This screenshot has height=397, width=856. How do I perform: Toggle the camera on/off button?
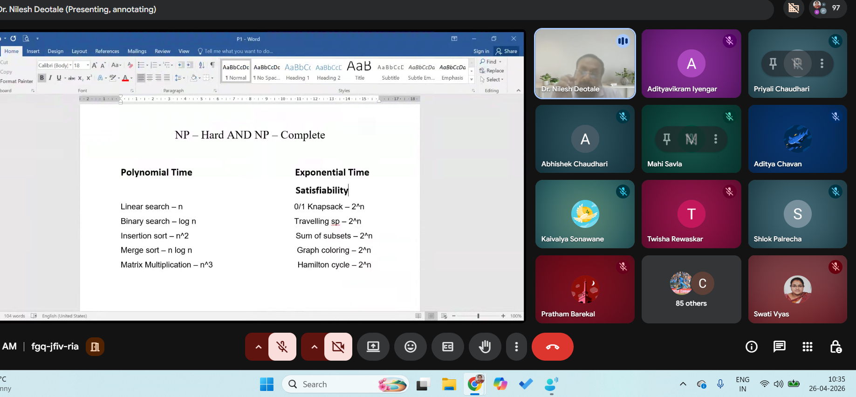pyautogui.click(x=338, y=347)
